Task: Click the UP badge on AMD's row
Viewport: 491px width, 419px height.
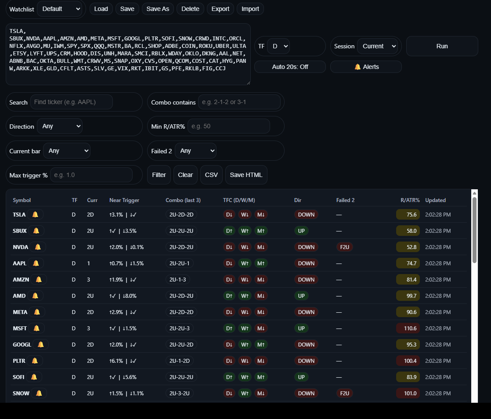Action: 301,296
